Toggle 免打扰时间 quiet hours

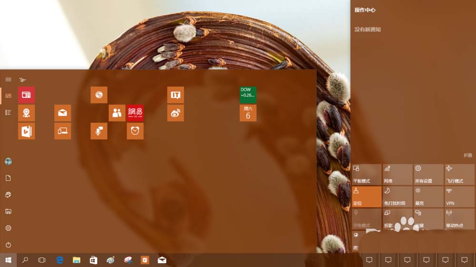pyautogui.click(x=397, y=197)
